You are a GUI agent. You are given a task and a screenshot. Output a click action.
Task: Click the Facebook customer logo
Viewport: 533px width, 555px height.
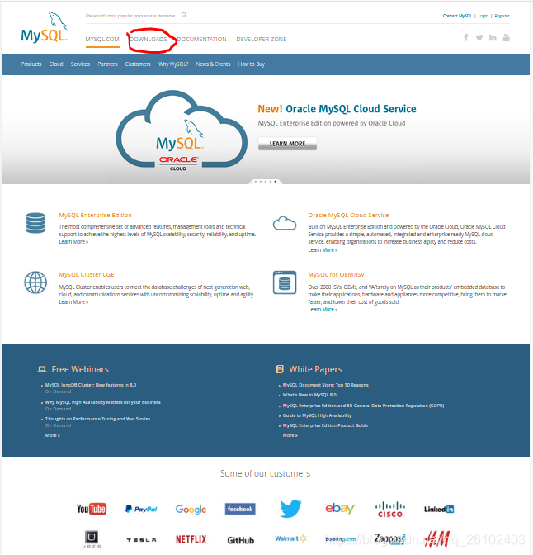click(x=240, y=509)
